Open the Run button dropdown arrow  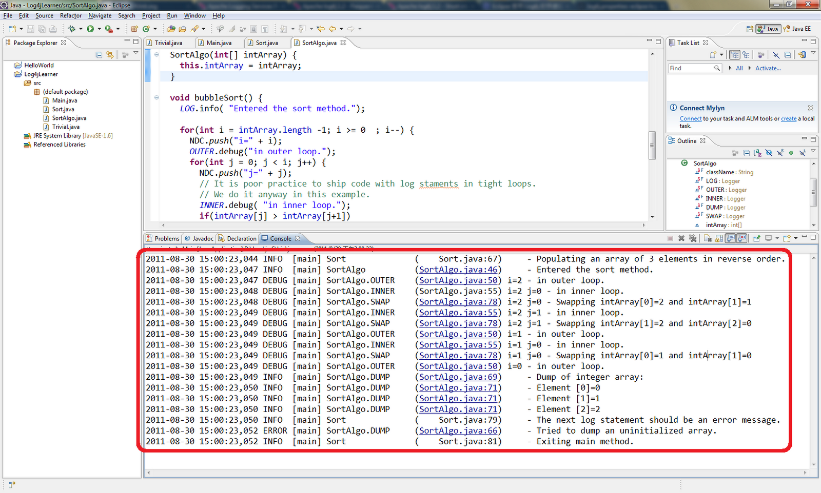click(99, 29)
